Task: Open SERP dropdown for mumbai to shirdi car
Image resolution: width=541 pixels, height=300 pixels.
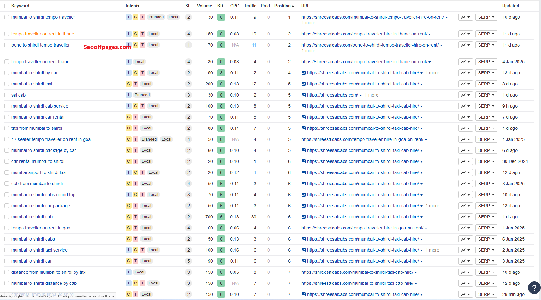Action: 486,261
